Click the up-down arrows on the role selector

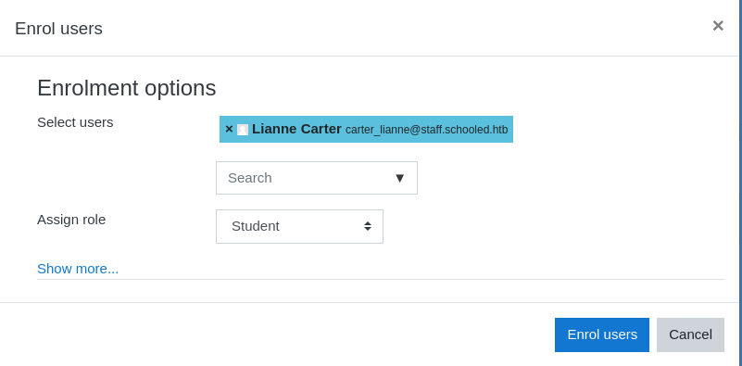tap(368, 226)
